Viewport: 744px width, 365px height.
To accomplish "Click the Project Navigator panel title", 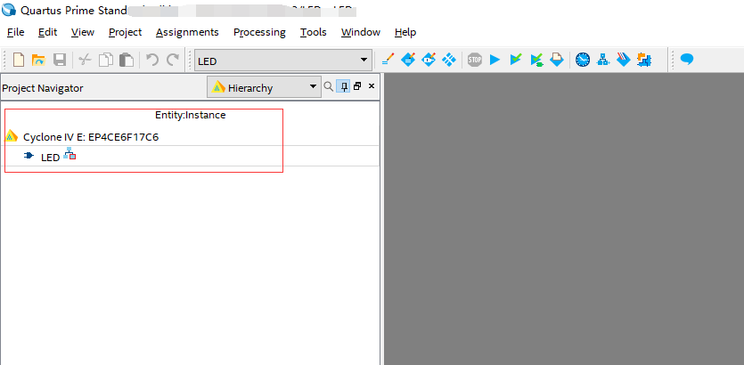I will [43, 88].
